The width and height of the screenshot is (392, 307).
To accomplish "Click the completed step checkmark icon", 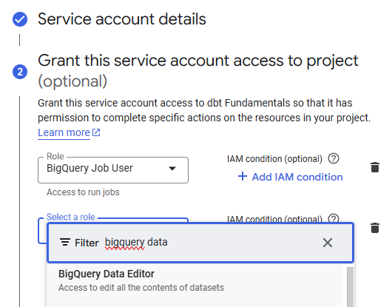I will click(x=20, y=19).
